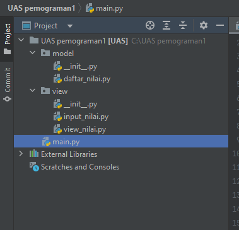Viewport: 239px width, 230px height.
Task: Click the path text C:\UAS pemograman1
Action: [168, 41]
